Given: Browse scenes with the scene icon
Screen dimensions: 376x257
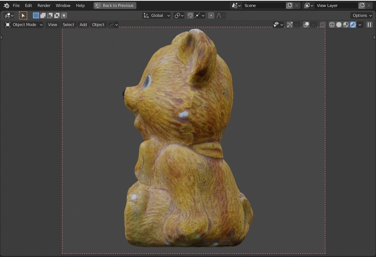Looking at the screenshot, I should pyautogui.click(x=236, y=6).
